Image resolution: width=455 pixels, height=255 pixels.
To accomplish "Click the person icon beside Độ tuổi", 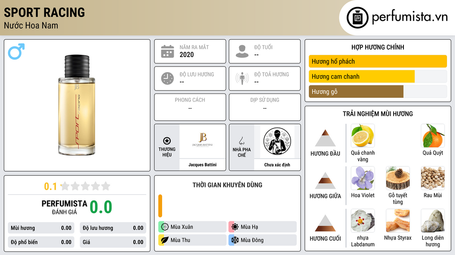I will [x=242, y=51].
